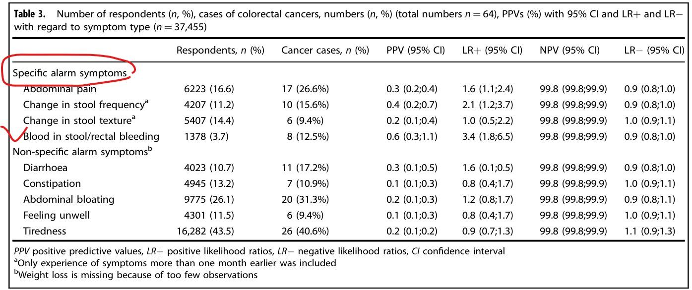The height and width of the screenshot is (290, 692).
Task: Click the "LR+ (95% CI)" column header
Action: (492, 51)
